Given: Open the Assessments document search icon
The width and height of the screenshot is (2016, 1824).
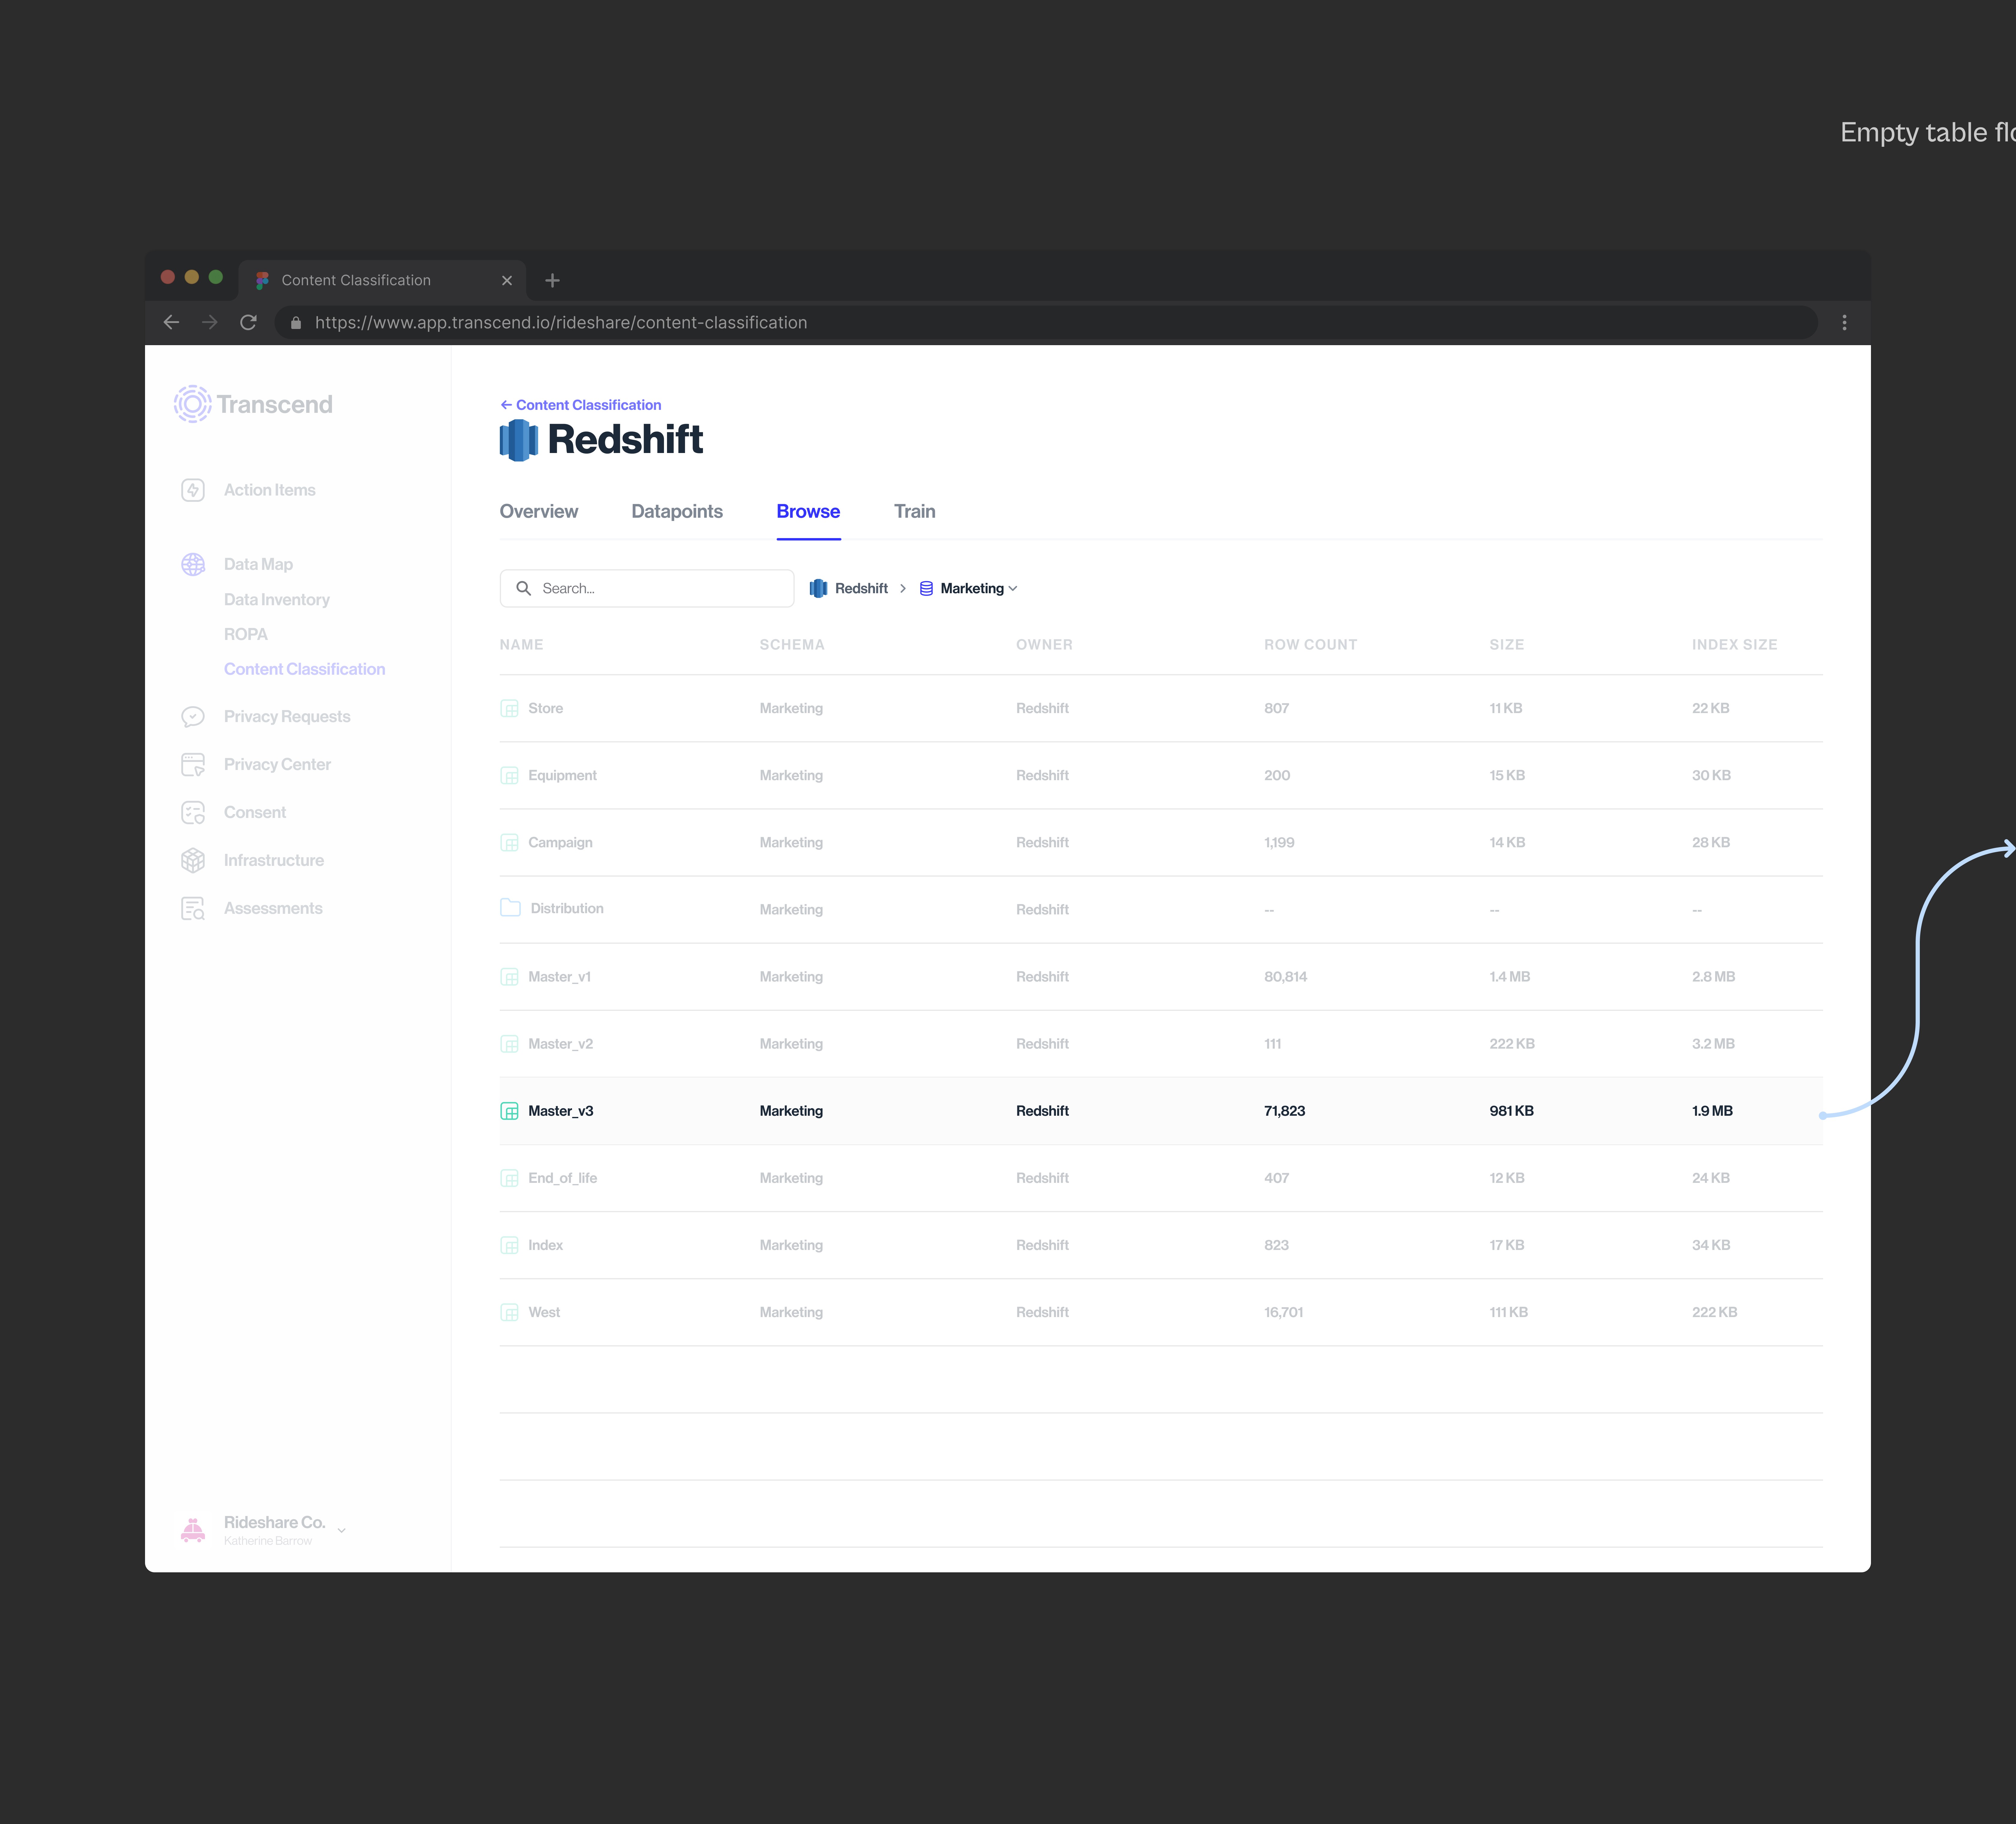Looking at the screenshot, I should [x=193, y=908].
